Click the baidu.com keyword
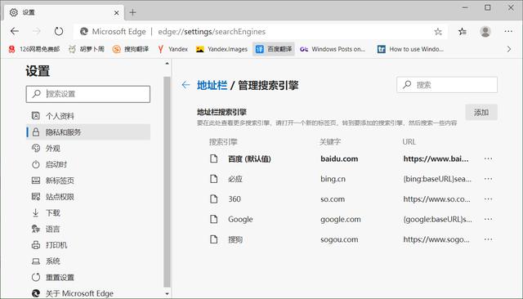The height and width of the screenshot is (299, 523). (x=339, y=159)
